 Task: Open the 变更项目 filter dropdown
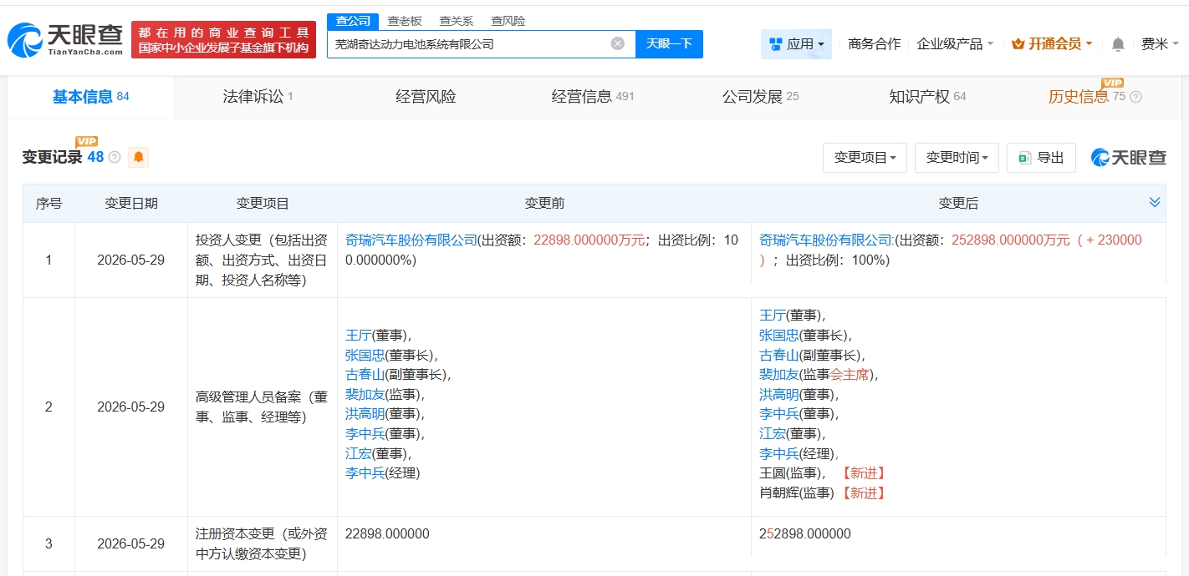click(865, 157)
